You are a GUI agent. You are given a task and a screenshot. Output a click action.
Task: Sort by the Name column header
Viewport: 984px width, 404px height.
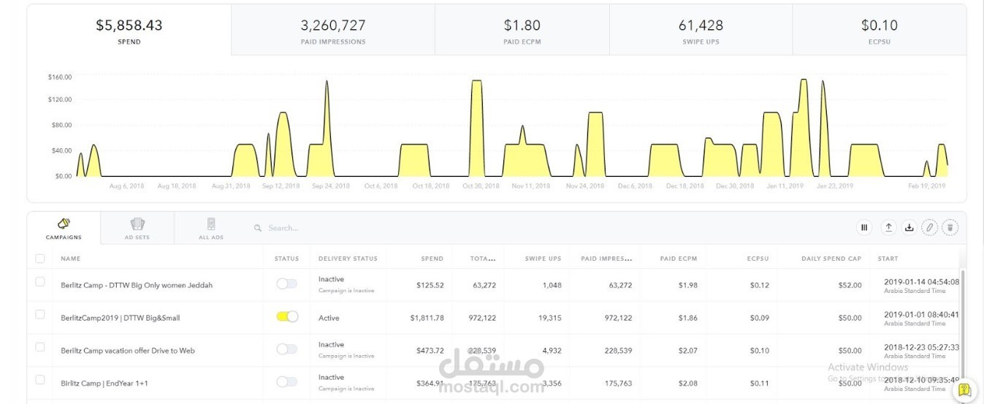[70, 259]
